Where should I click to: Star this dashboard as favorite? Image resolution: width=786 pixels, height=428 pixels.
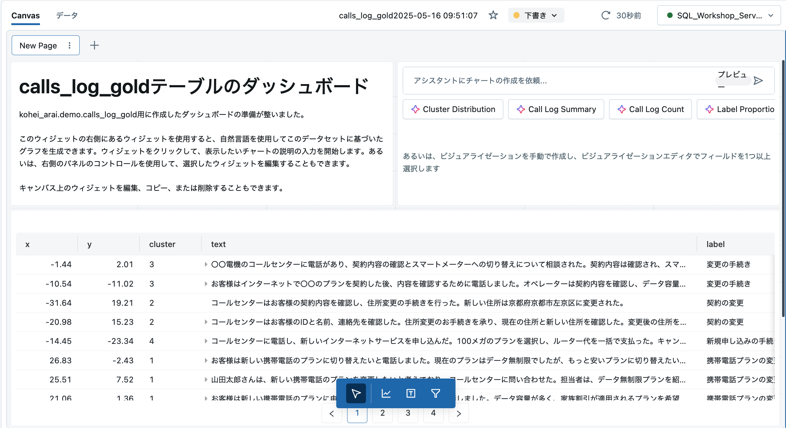click(493, 15)
